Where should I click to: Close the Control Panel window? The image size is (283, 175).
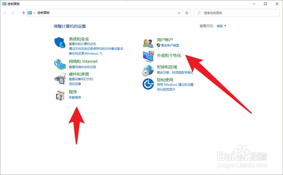click(277, 4)
